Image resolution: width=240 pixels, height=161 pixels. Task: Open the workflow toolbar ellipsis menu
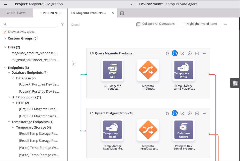coord(226,24)
